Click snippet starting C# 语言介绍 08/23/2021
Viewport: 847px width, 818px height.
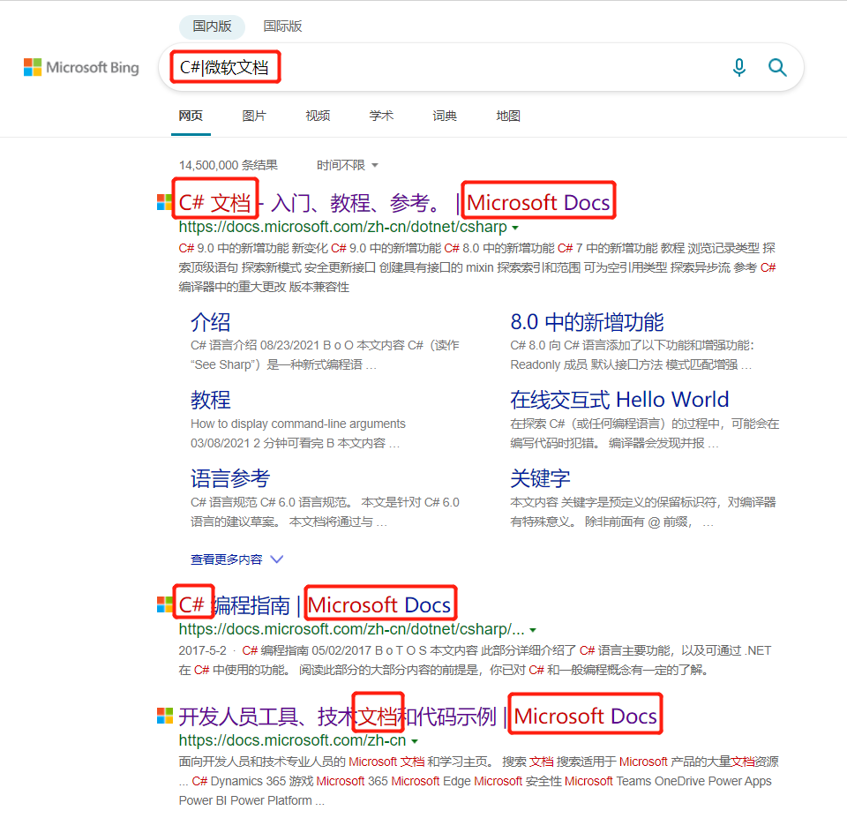tap(325, 355)
